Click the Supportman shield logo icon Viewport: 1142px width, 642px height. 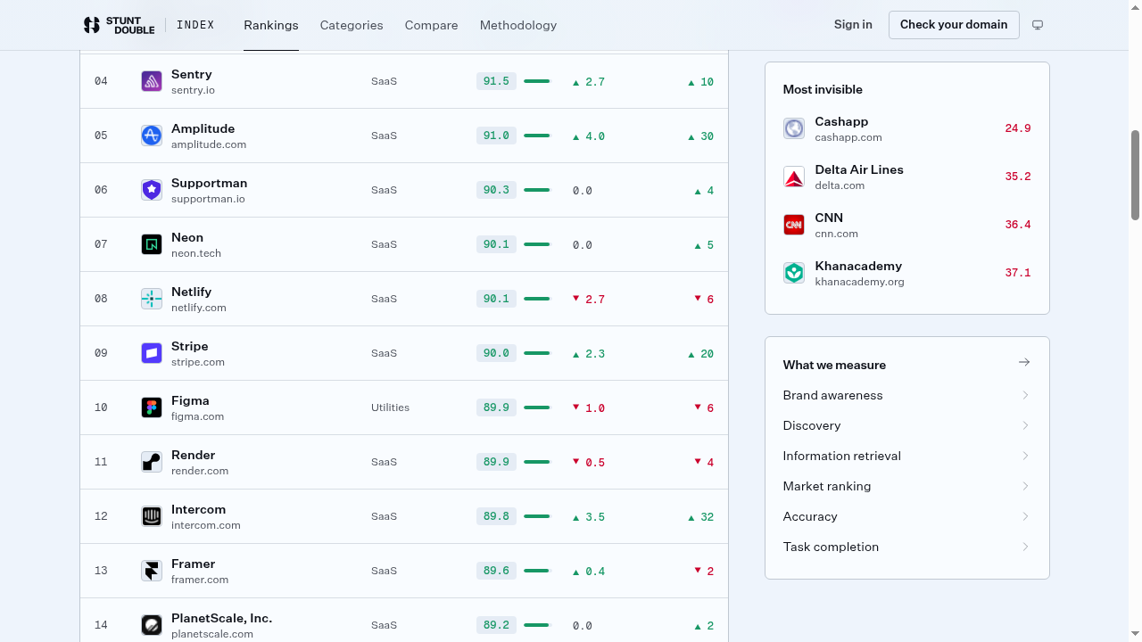pos(152,190)
